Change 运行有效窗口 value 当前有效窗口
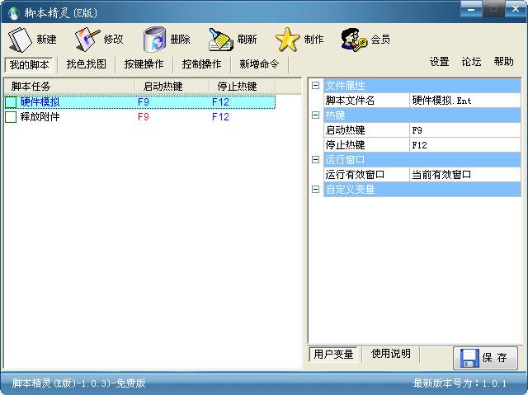The width and height of the screenshot is (528, 395). pyautogui.click(x=465, y=174)
